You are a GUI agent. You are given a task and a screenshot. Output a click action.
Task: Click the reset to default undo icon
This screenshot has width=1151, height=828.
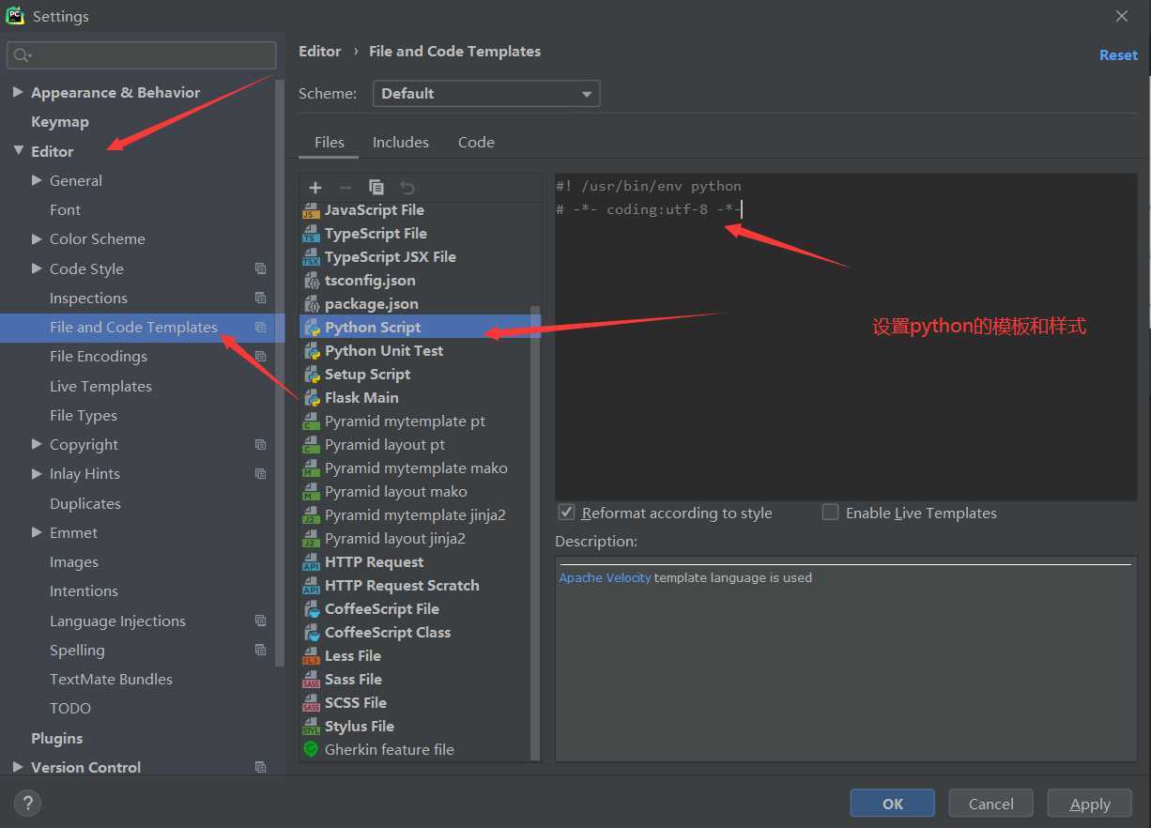coord(407,188)
